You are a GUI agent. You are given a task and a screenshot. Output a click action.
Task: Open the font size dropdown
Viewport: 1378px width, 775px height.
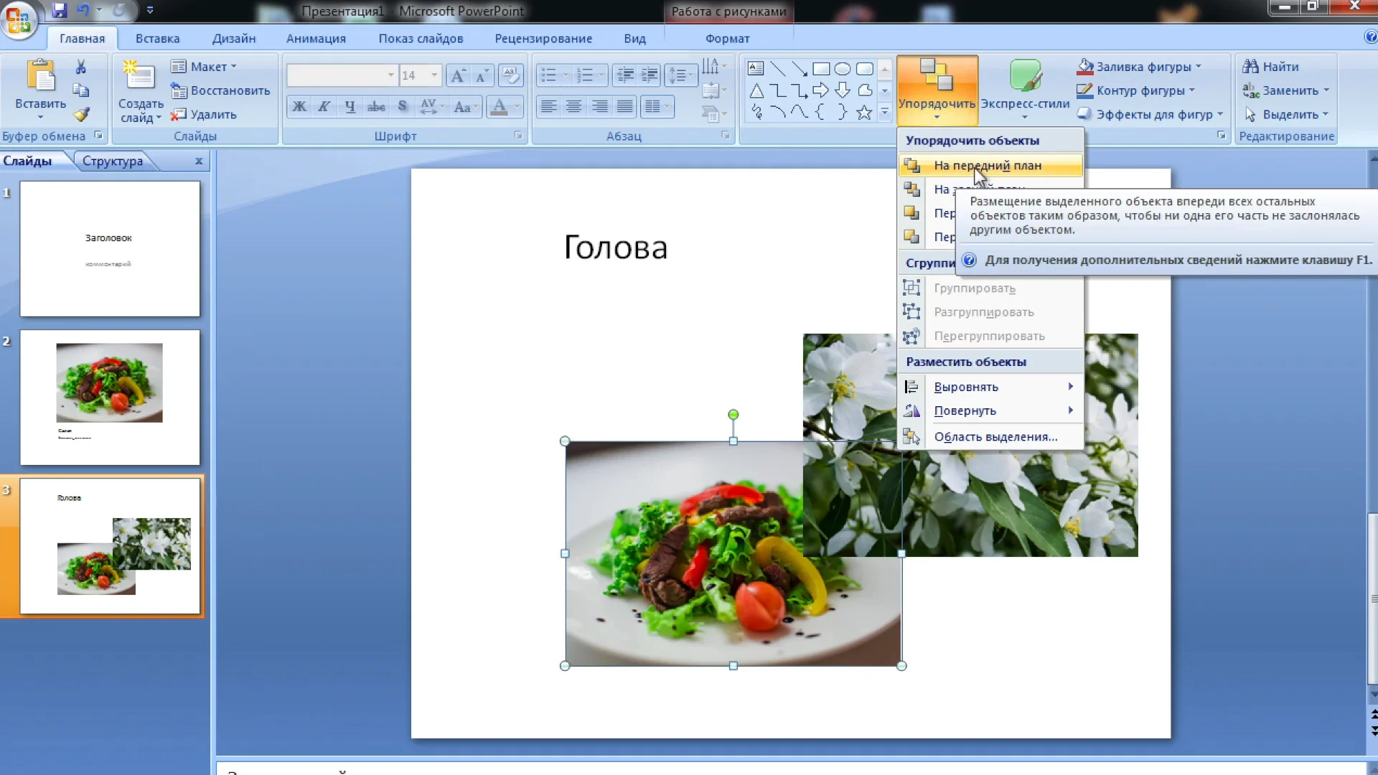point(433,75)
